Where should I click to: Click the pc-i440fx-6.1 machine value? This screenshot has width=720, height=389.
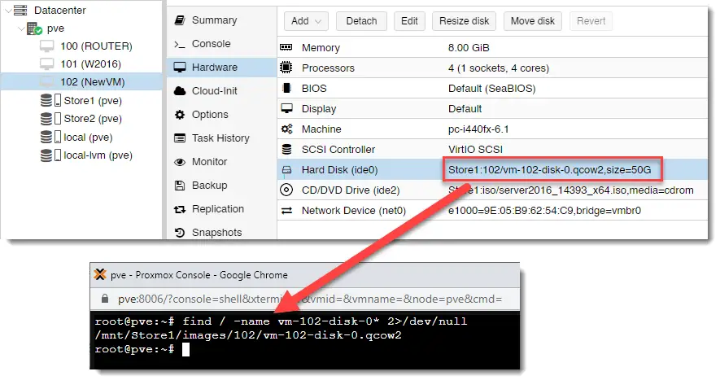(478, 129)
